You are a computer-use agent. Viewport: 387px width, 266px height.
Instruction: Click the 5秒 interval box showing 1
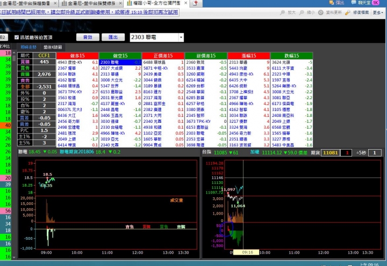coord(375,153)
